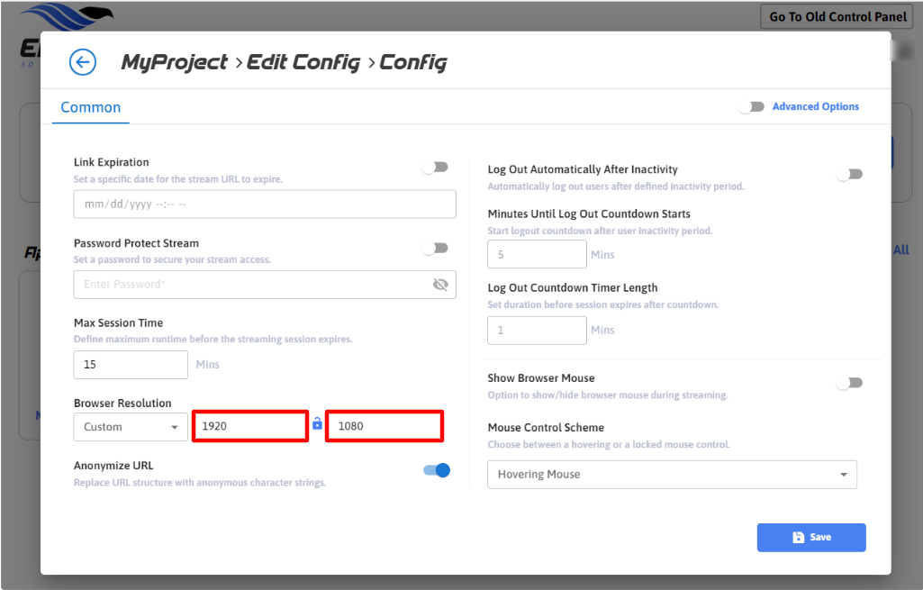Disable the Anonymize URL toggle
The image size is (923, 590).
437,470
